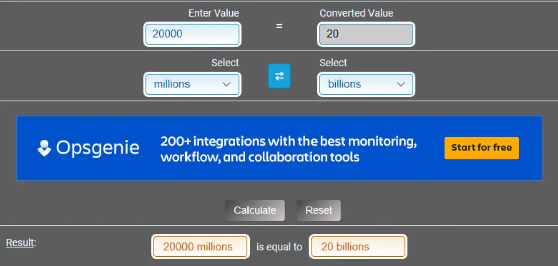Click the Converted Value label
Screen dimensions: 558x266
click(x=356, y=13)
